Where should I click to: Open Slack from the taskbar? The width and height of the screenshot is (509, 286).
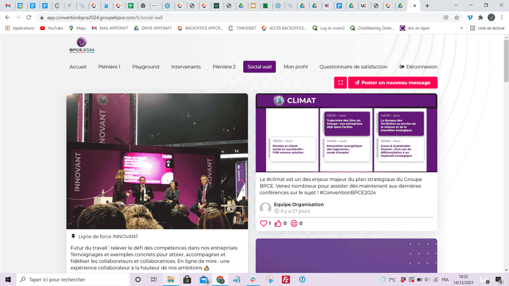coord(253,279)
